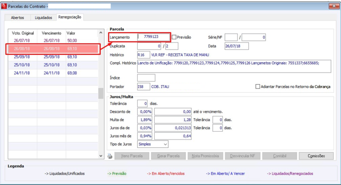The height and width of the screenshot is (185, 341).
Task: Select the highlighted 26/08/18 parcel row
Action: click(53, 49)
